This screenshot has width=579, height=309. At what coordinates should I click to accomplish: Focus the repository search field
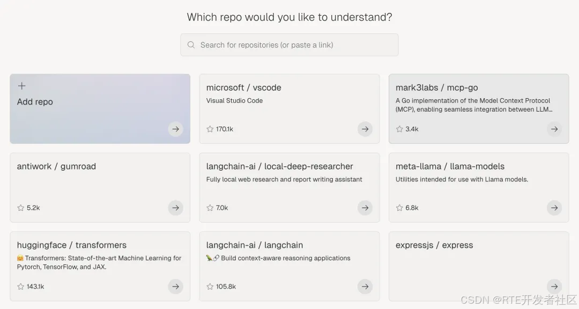click(x=295, y=45)
